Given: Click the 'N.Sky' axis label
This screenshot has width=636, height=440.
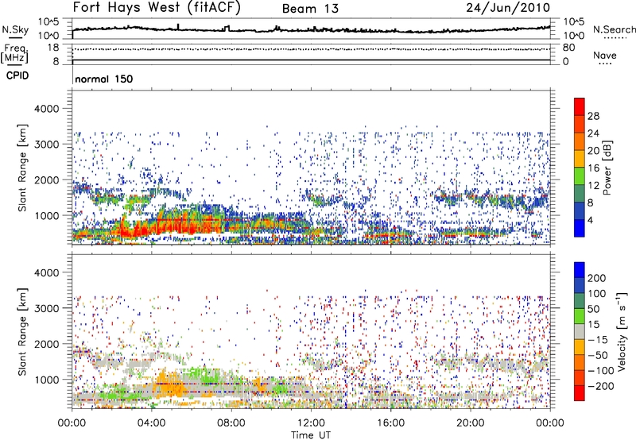Looking at the screenshot, I should pyautogui.click(x=15, y=29).
